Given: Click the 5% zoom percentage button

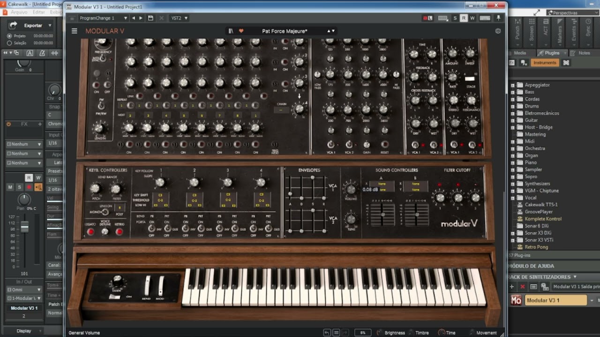Looking at the screenshot, I should [363, 333].
